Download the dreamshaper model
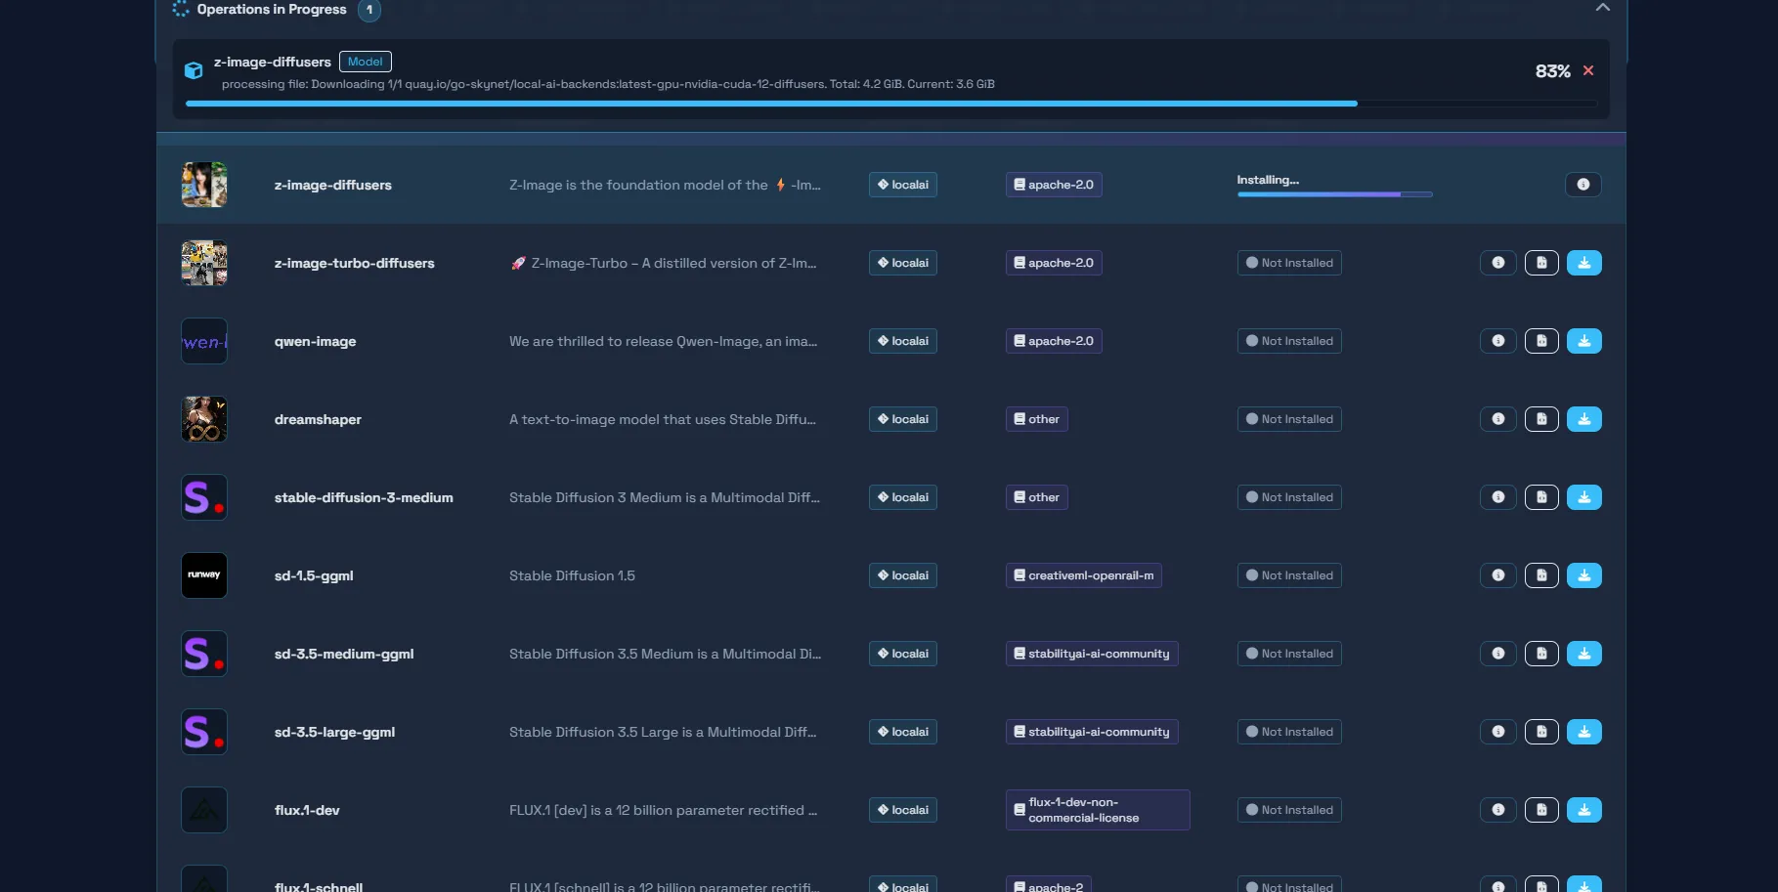This screenshot has width=1778, height=892. point(1583,419)
